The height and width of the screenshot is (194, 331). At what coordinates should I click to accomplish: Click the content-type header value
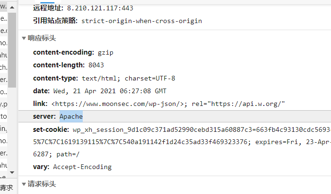(129, 78)
